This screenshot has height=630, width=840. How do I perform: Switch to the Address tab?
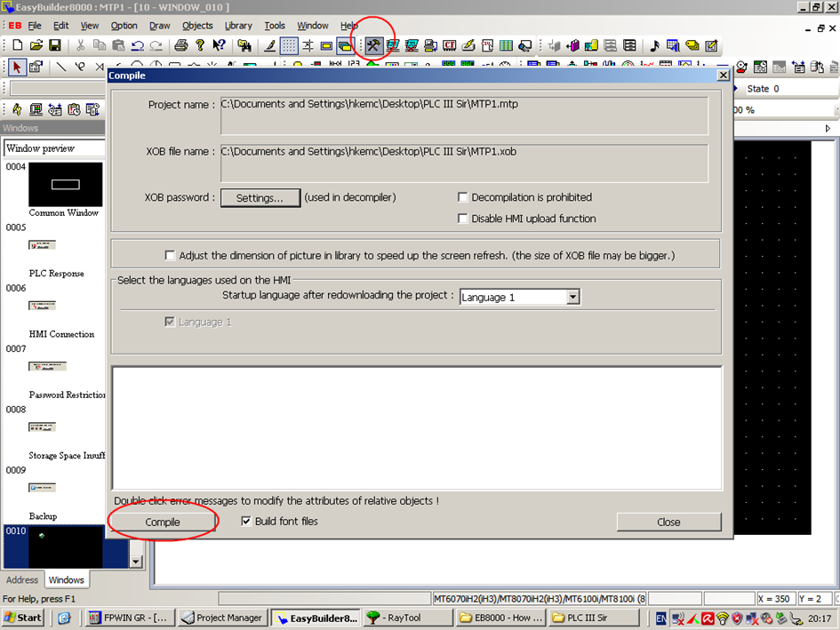[x=21, y=579]
